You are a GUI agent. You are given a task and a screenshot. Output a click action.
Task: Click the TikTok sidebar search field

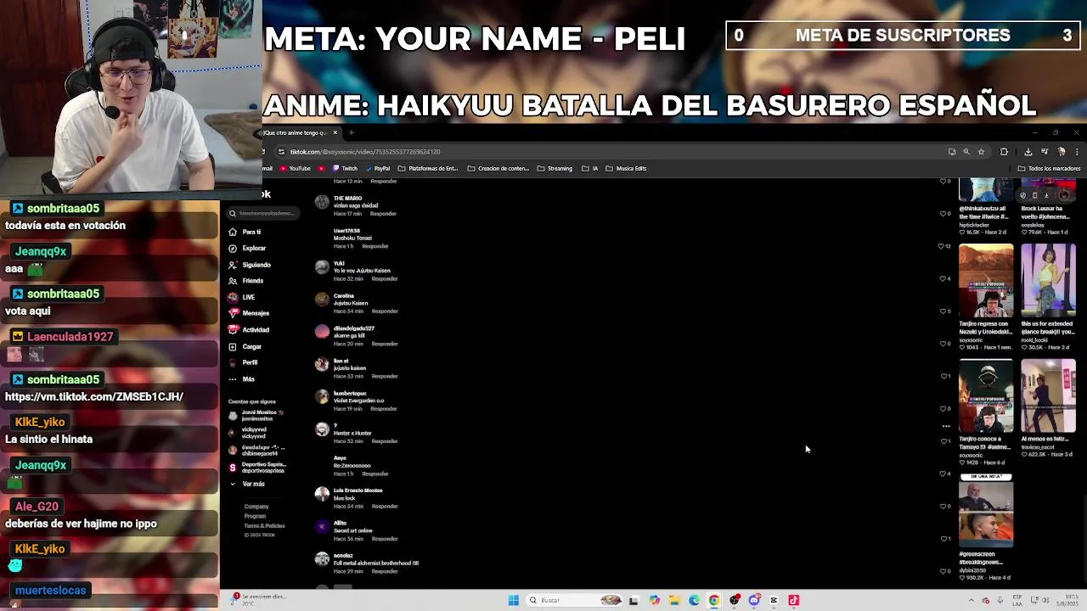[x=262, y=213]
